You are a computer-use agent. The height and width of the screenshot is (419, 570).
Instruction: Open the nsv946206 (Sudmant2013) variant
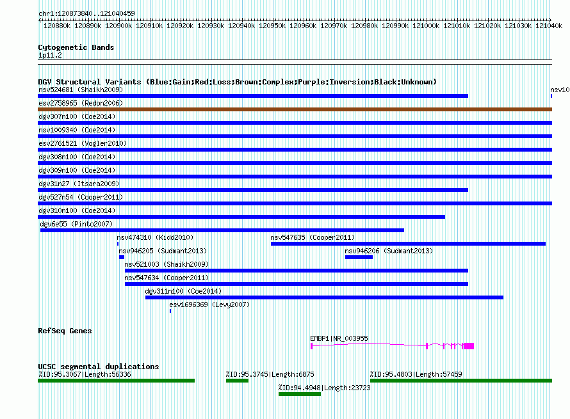[x=389, y=251]
